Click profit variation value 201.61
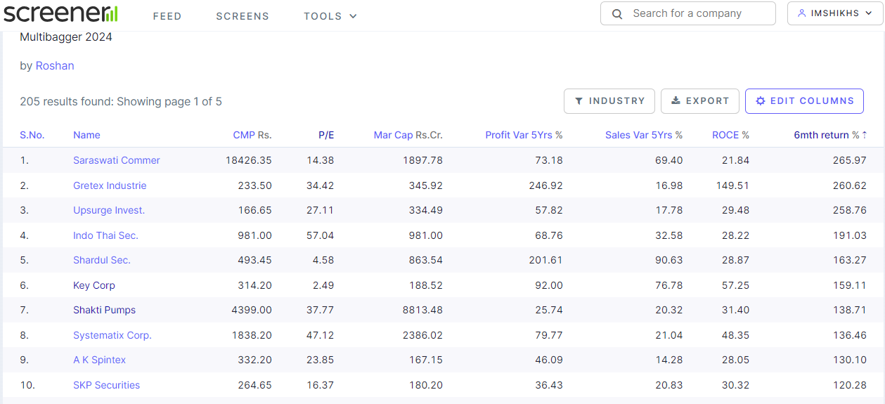 pos(546,260)
